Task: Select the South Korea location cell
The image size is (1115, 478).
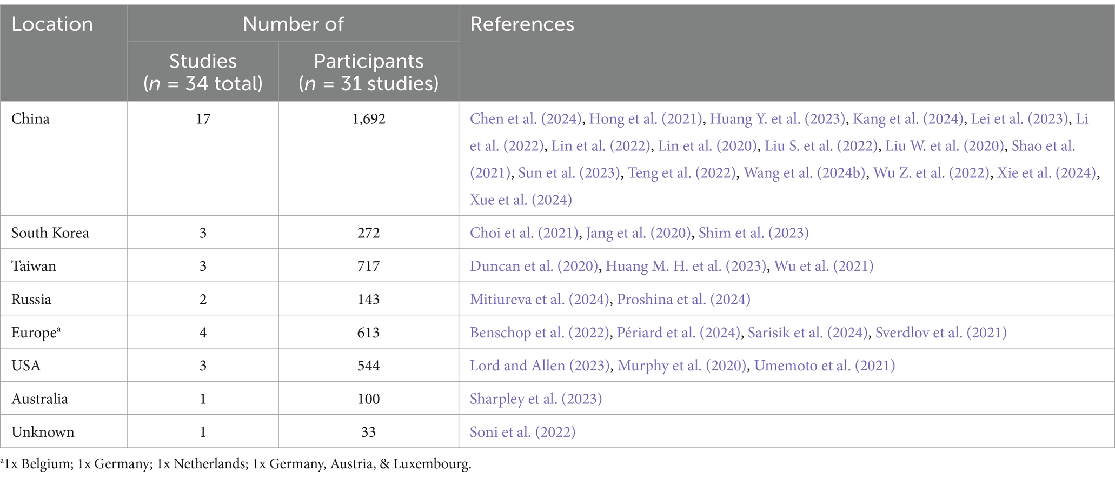Action: tap(64, 233)
